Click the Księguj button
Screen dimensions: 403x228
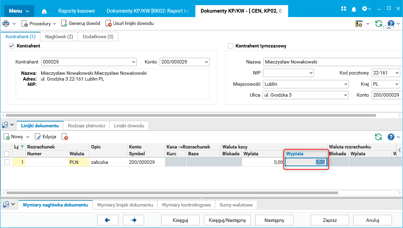181,220
